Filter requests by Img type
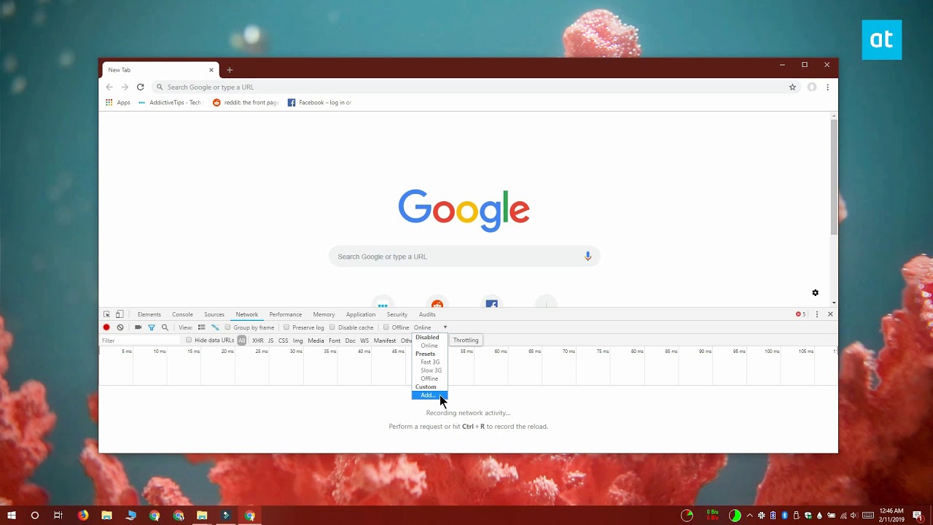The height and width of the screenshot is (525, 933). pyautogui.click(x=298, y=341)
